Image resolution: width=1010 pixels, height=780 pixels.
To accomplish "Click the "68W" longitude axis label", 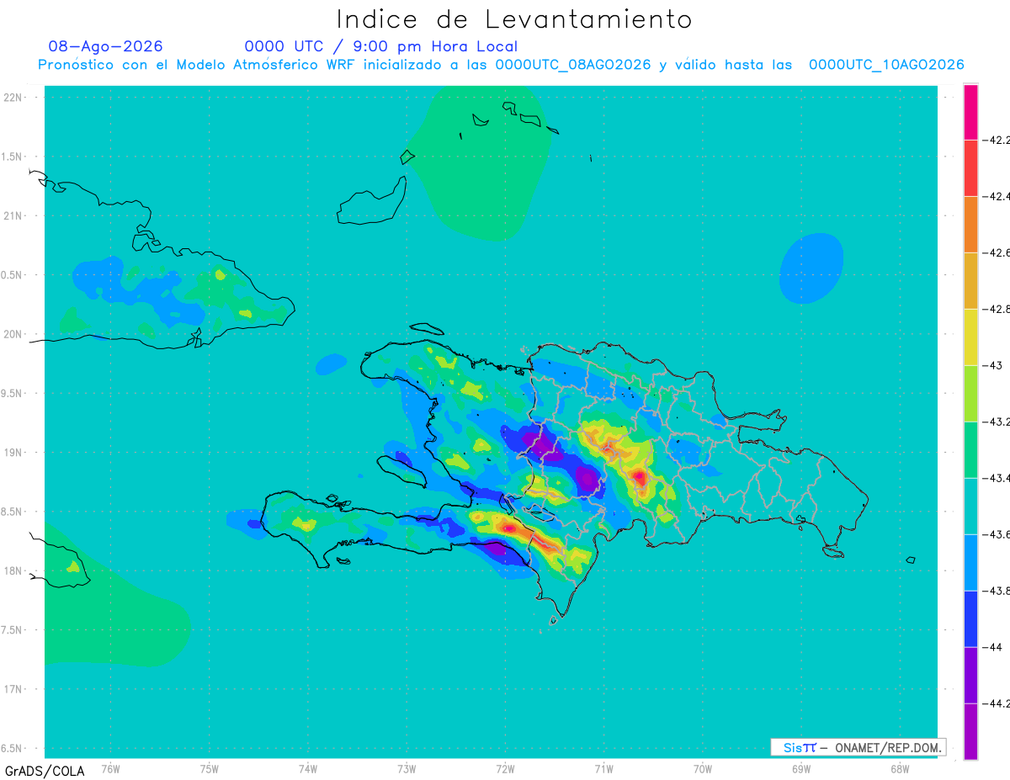I will tap(900, 768).
